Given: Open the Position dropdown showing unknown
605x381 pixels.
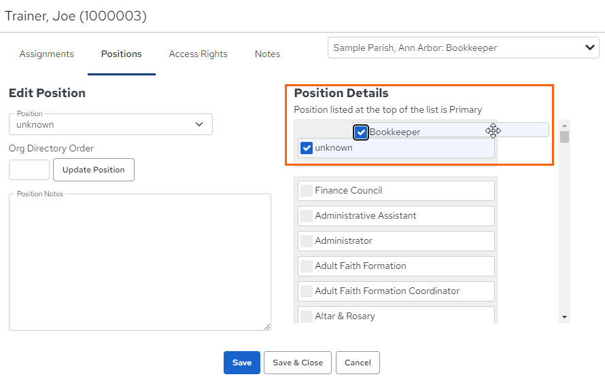Looking at the screenshot, I should pos(111,124).
